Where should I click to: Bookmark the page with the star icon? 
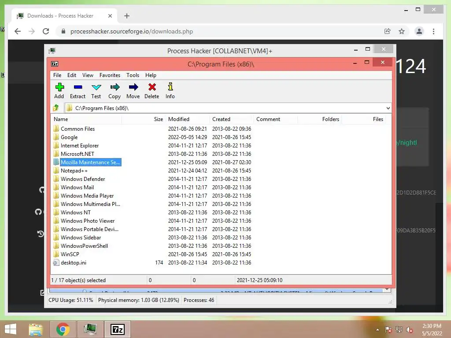[x=402, y=31]
